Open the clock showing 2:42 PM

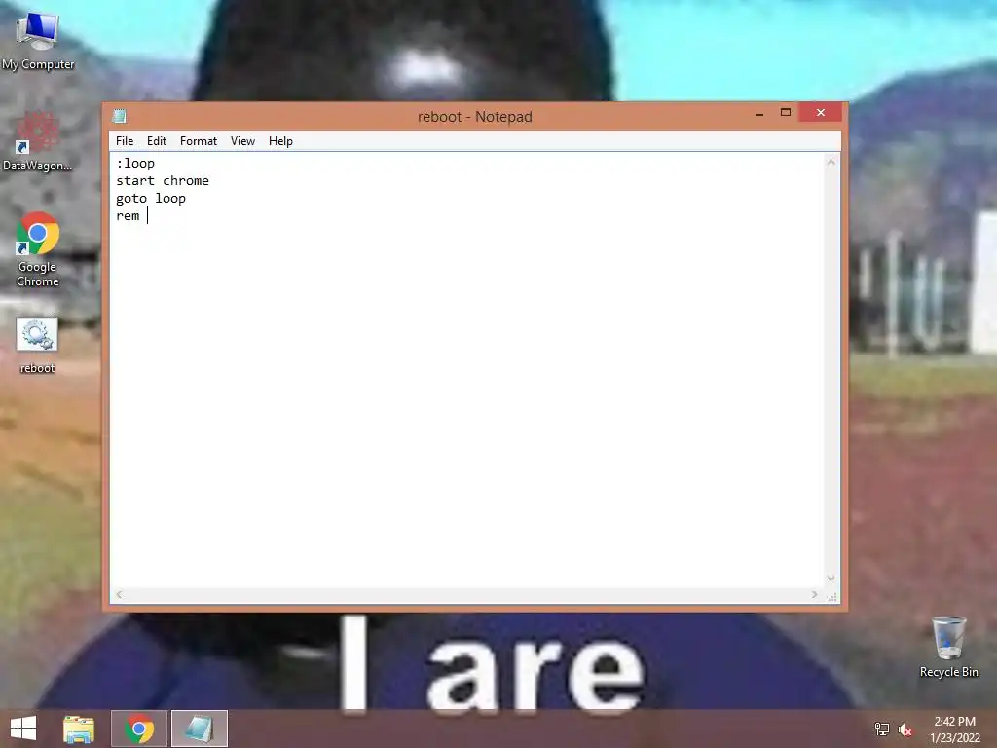pyautogui.click(x=954, y=729)
